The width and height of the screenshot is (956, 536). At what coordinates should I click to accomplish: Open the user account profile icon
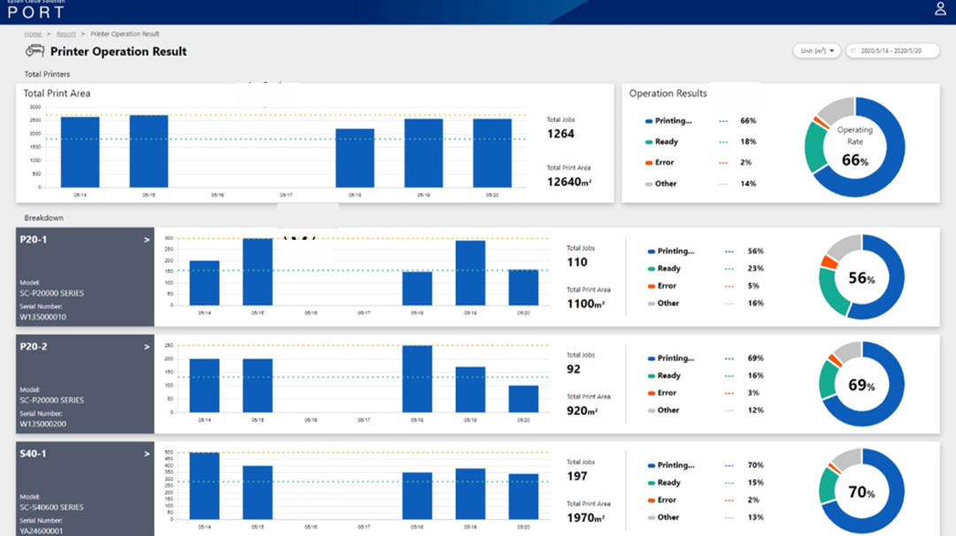pos(940,10)
